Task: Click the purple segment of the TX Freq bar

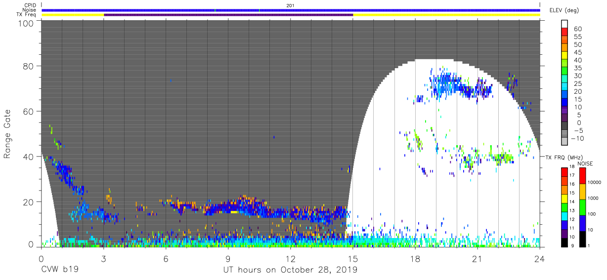Action: 228,15
